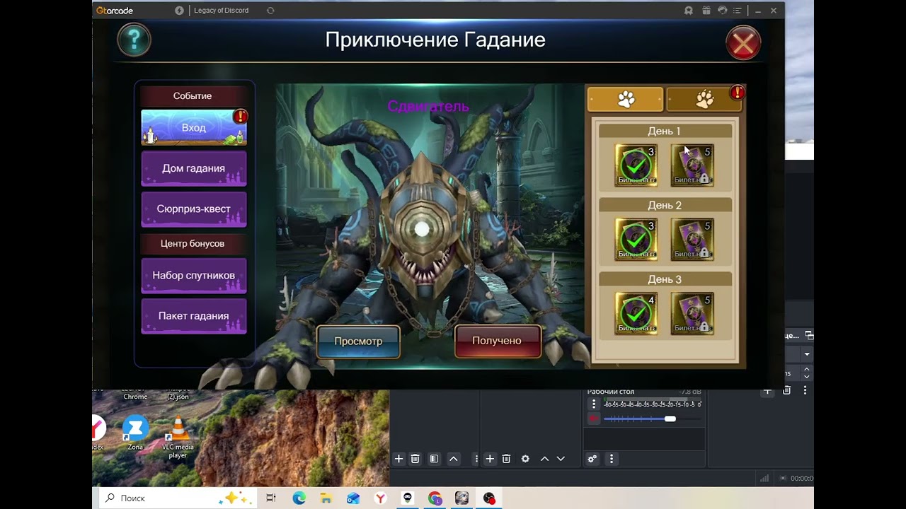Click the GTarcade lightning bolt icon
Screen dimensions: 906x509
[179, 11]
